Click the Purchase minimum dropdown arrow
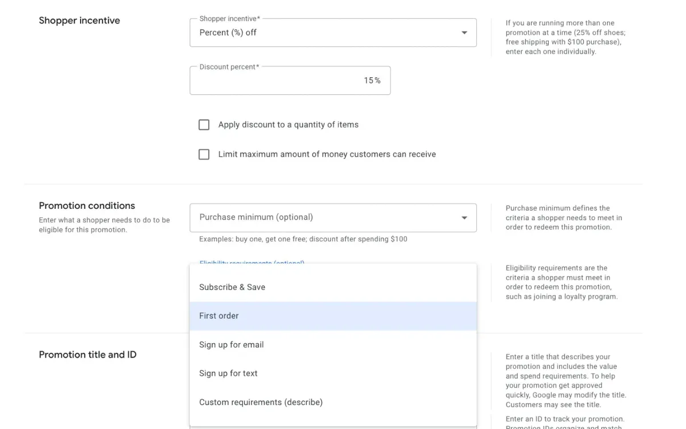This screenshot has width=686, height=429. click(x=464, y=217)
